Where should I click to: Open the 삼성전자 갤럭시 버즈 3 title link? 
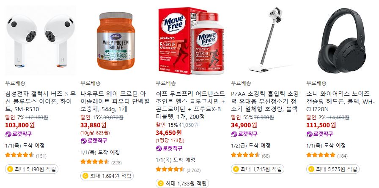point(40,101)
